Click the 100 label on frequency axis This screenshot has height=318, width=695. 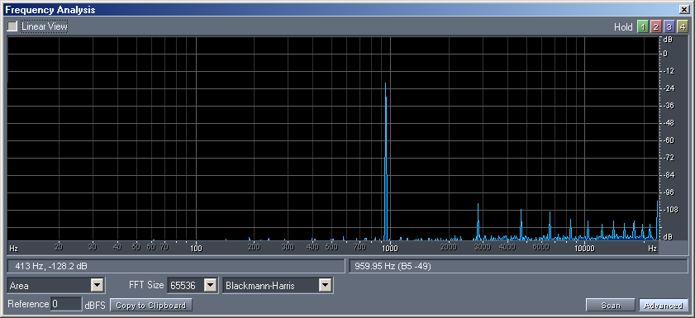point(196,248)
